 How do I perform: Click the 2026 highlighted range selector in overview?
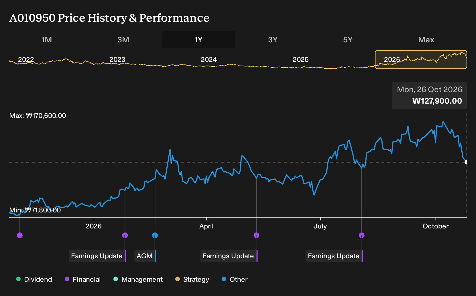(x=421, y=60)
